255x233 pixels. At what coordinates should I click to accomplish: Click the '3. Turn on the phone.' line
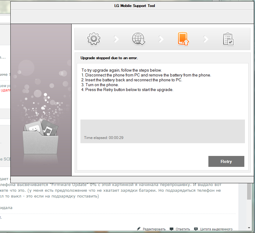click(100, 85)
